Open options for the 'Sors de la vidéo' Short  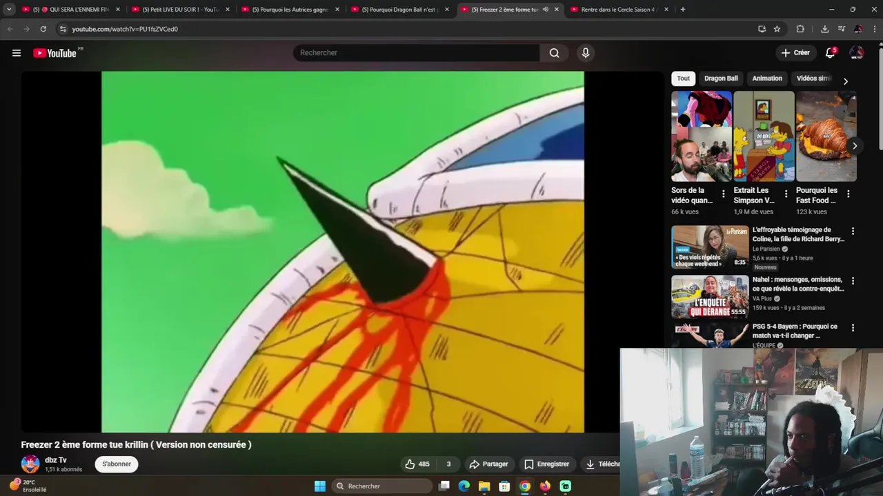point(723,194)
